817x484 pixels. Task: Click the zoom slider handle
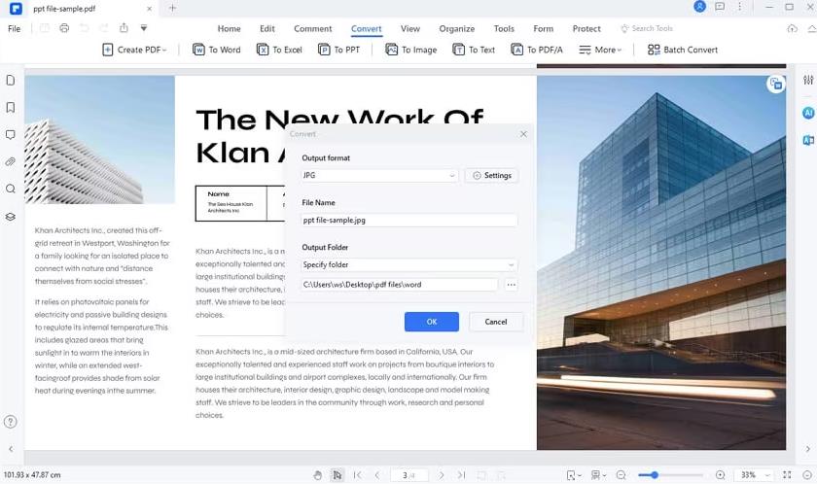[654, 475]
